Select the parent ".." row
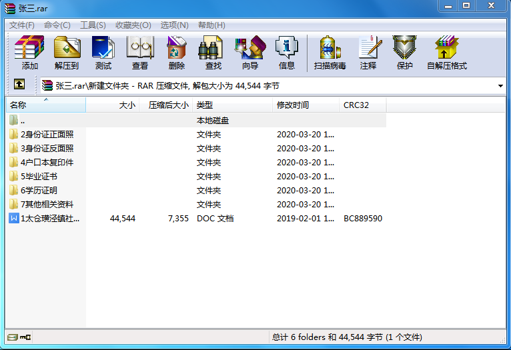Viewport: 511px width, 350px height. pyautogui.click(x=196, y=120)
